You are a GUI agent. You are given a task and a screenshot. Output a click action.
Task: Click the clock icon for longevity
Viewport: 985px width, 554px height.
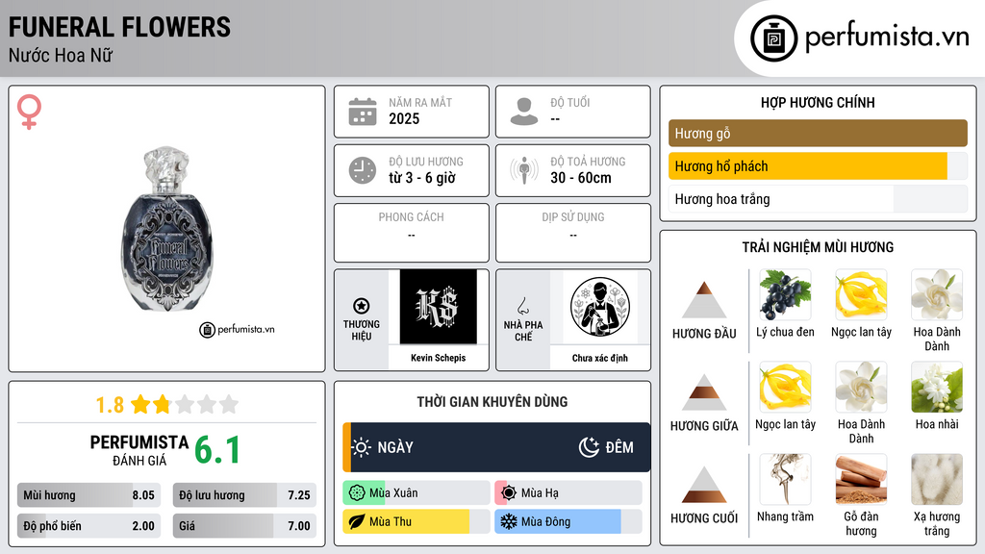[363, 170]
